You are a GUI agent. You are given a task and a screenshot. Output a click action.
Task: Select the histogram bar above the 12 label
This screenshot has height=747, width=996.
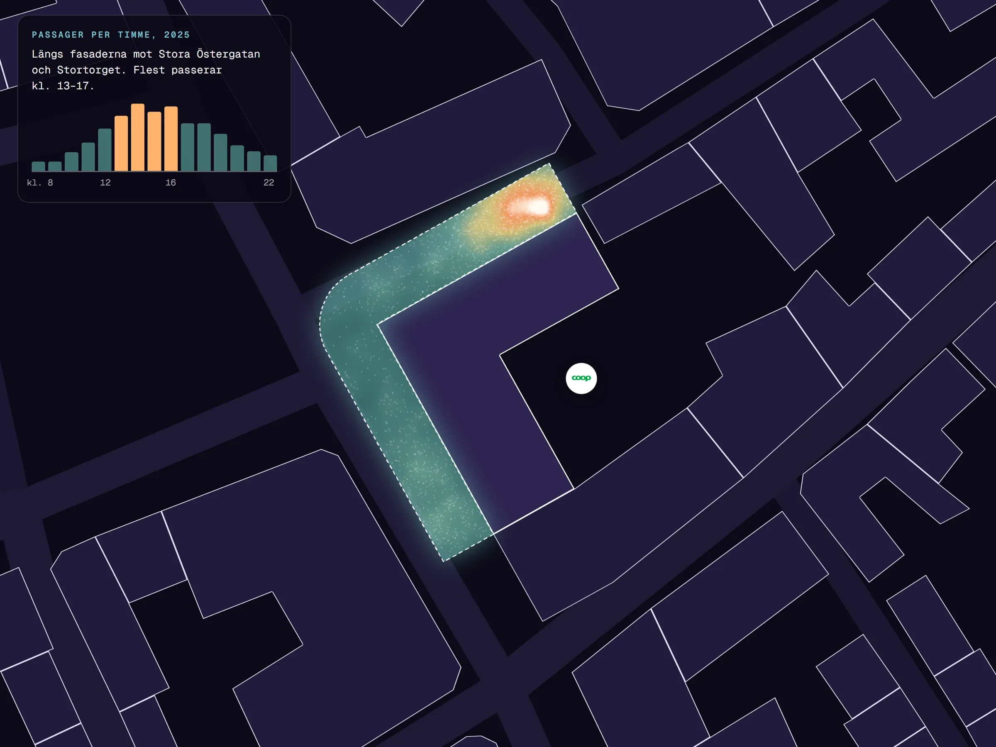point(105,150)
